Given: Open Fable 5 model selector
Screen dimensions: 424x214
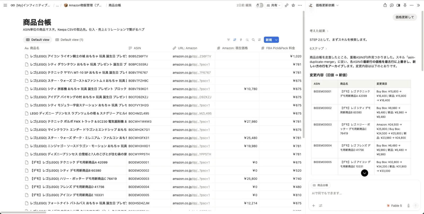Looking at the screenshot, I should (394, 206).
